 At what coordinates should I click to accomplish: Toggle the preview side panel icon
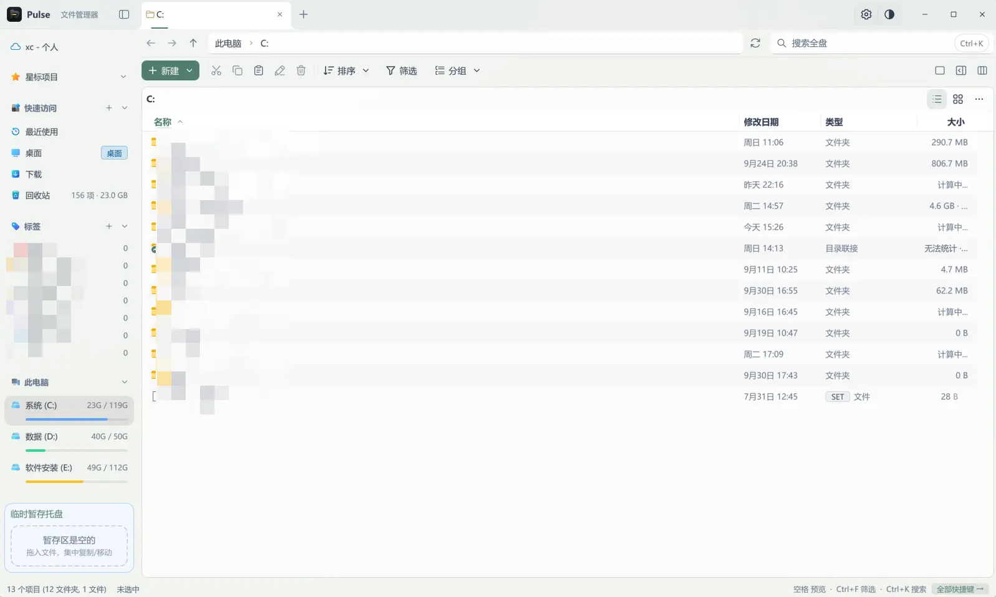click(x=961, y=70)
